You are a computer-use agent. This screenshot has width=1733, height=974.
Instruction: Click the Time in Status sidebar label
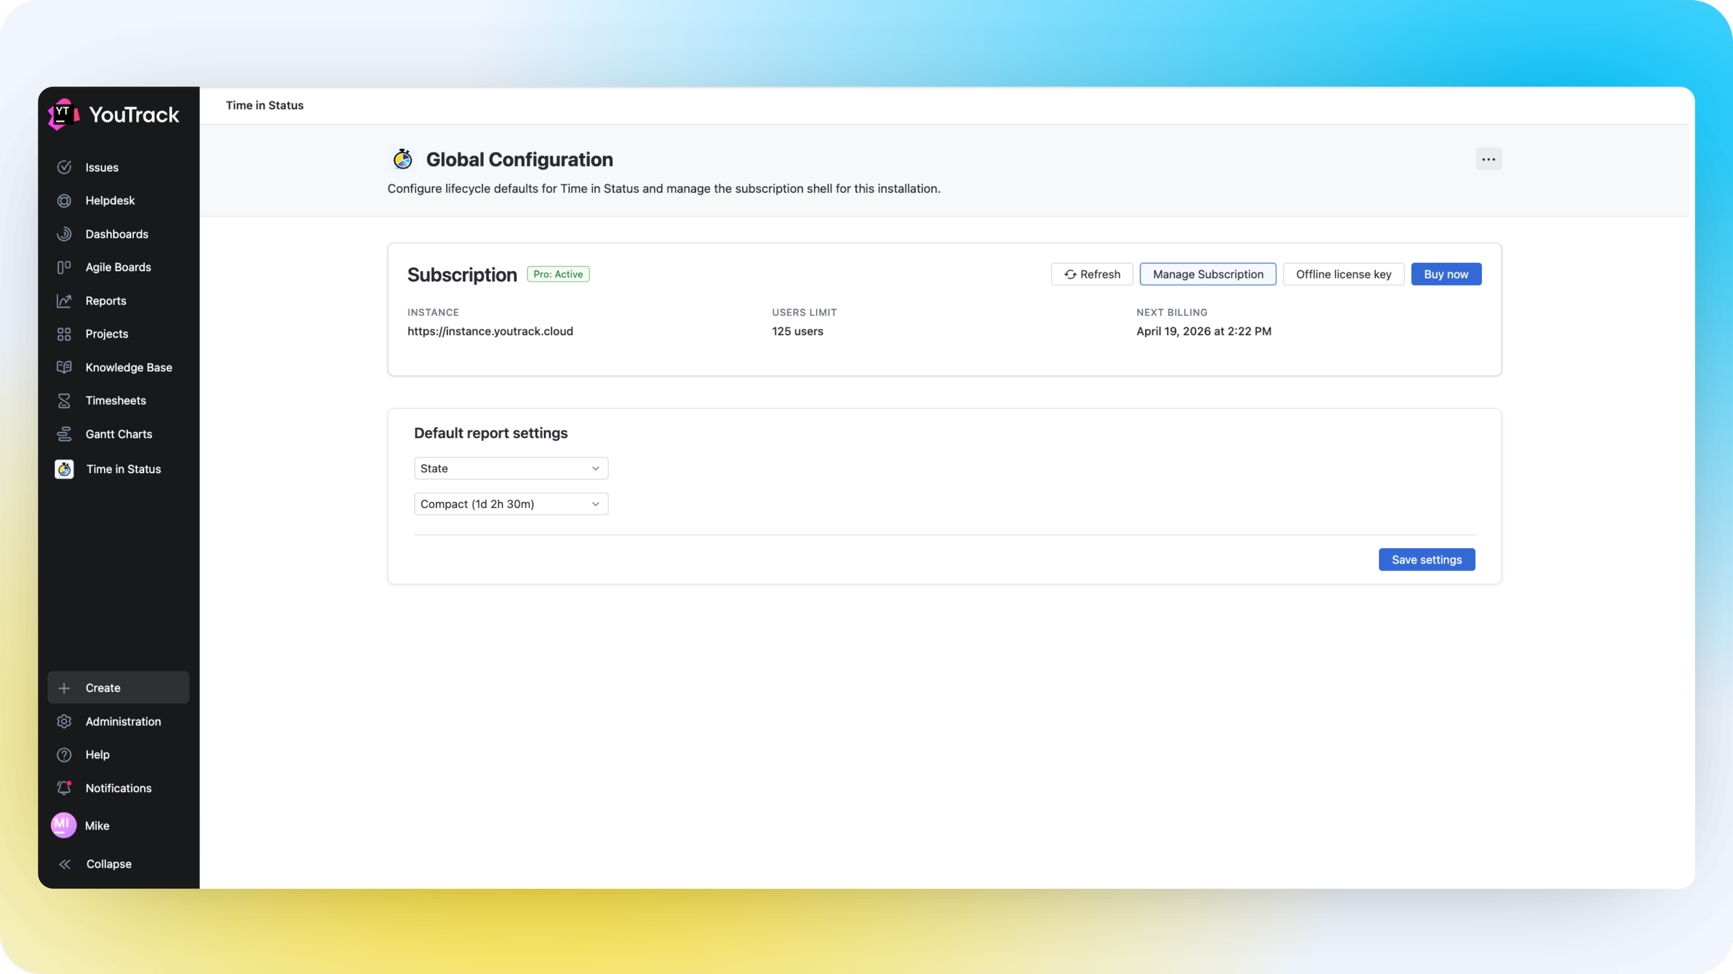tap(124, 469)
